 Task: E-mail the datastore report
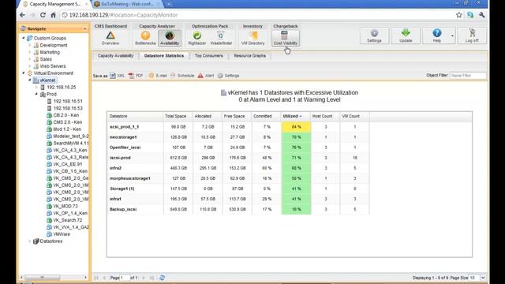(158, 76)
